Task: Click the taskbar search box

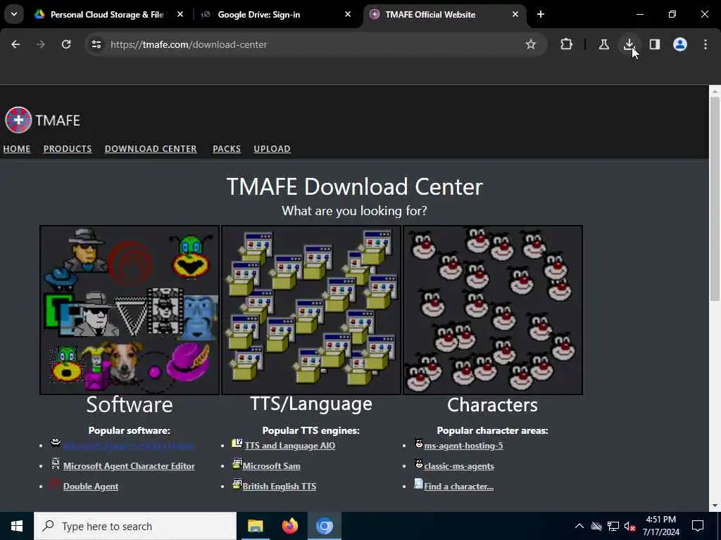Action: pyautogui.click(x=135, y=526)
